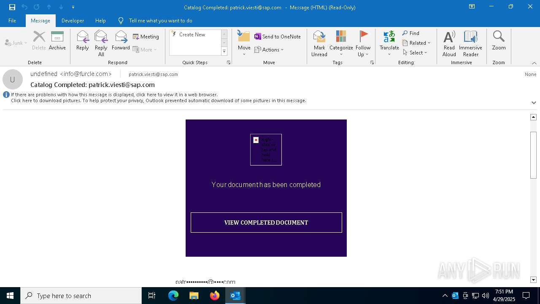Expand the Quick Steps gallery
The width and height of the screenshot is (540, 304).
224,52
